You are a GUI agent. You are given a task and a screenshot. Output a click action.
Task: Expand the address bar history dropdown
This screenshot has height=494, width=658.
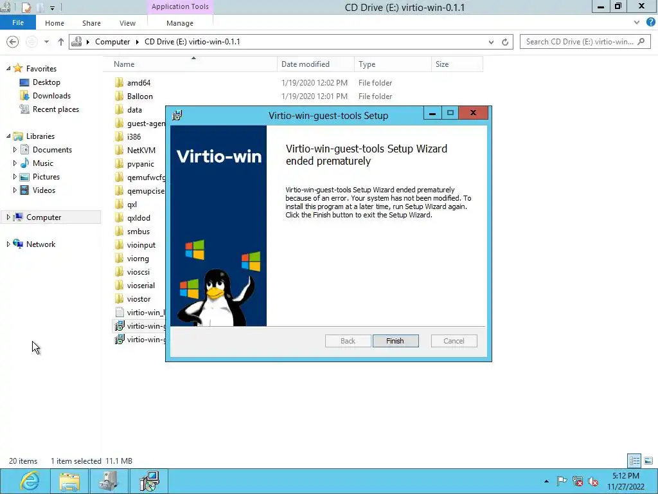click(x=491, y=42)
